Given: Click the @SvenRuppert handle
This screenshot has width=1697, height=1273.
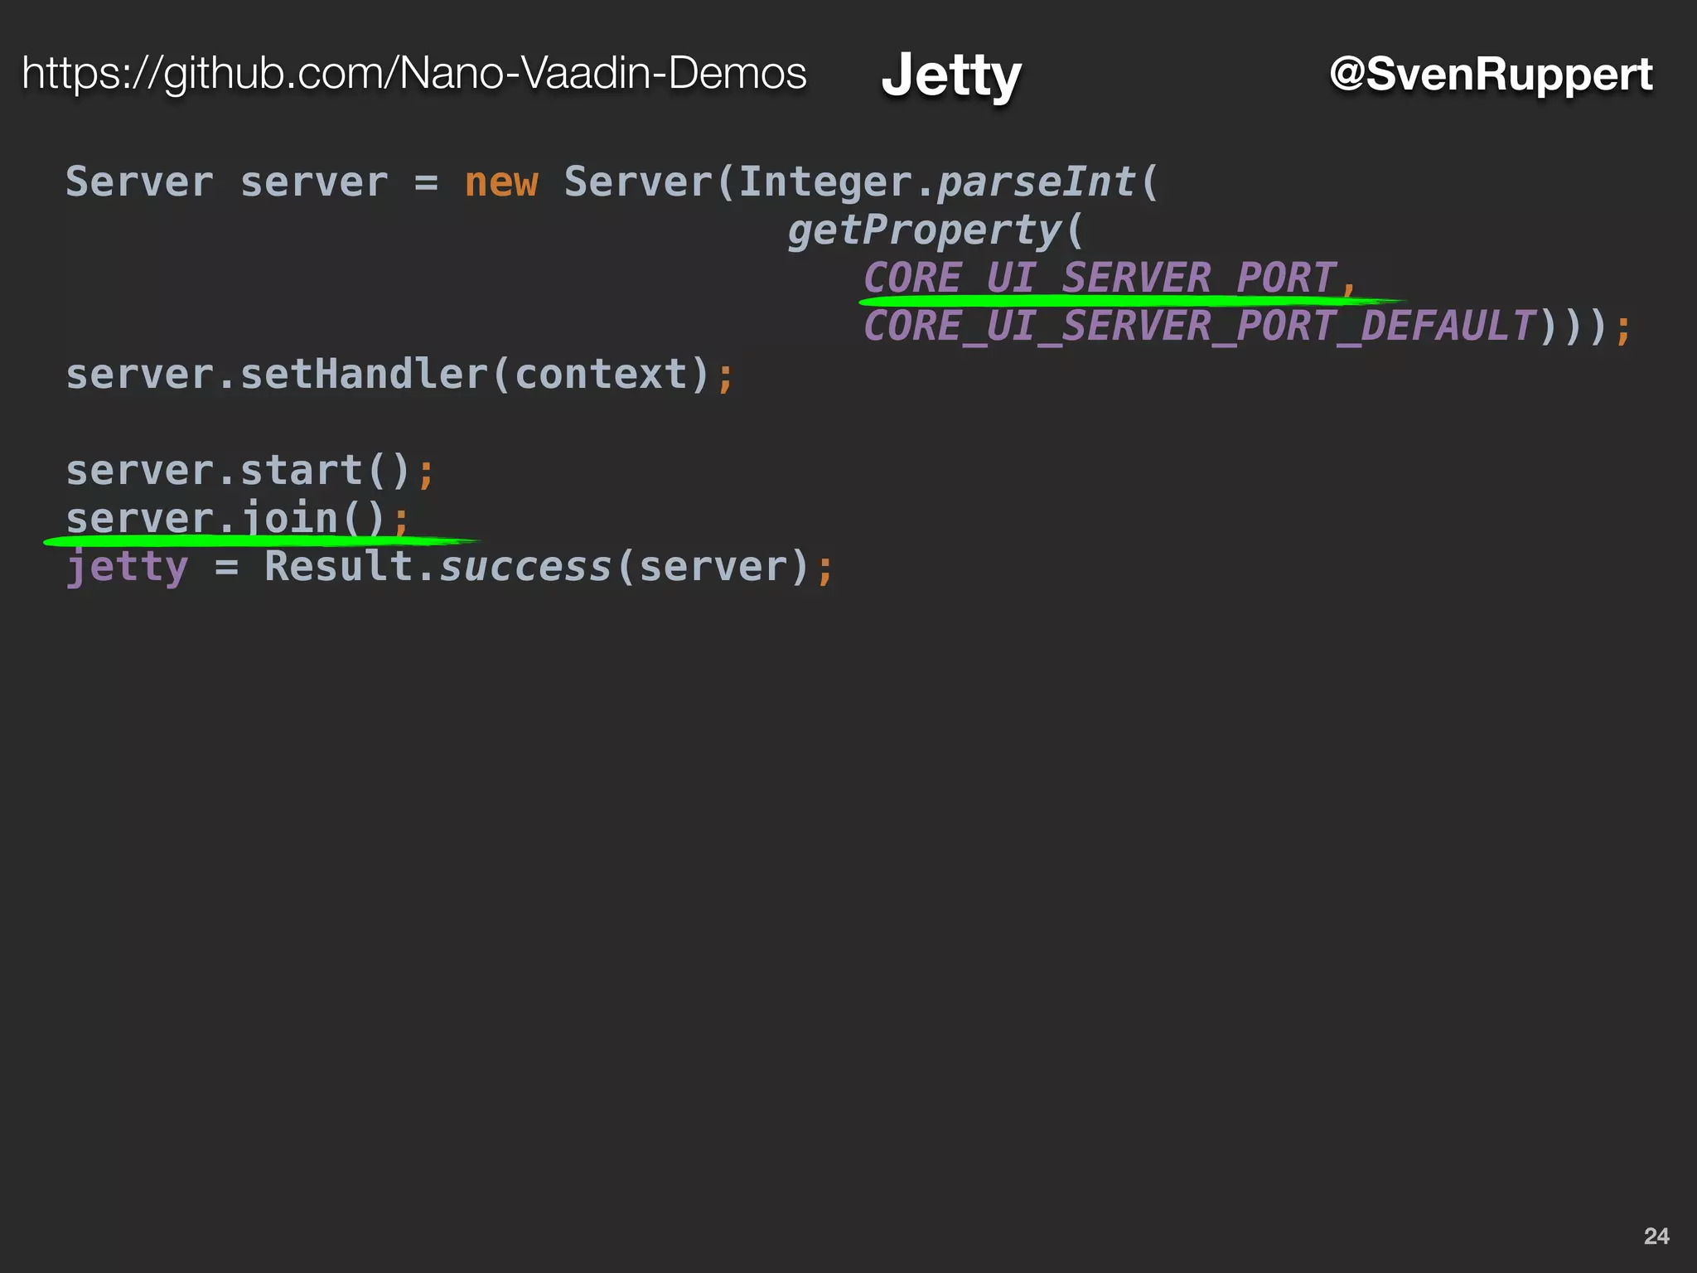Looking at the screenshot, I should coord(1490,74).
